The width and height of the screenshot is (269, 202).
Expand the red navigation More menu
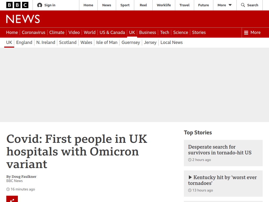[x=252, y=32]
